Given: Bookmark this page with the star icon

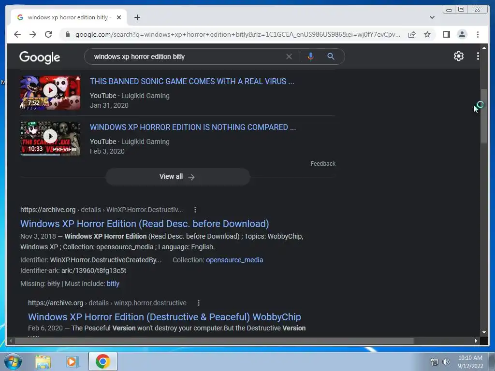Looking at the screenshot, I should [x=427, y=34].
